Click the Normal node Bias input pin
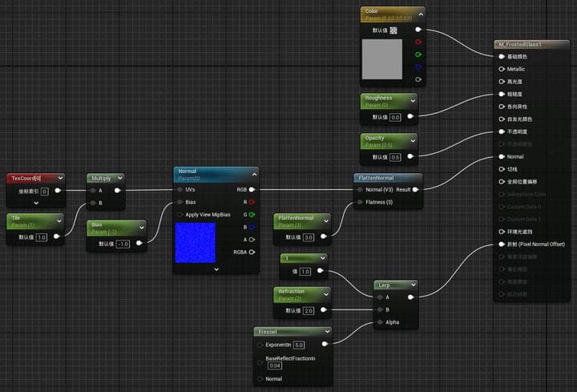The image size is (577, 392). click(180, 202)
